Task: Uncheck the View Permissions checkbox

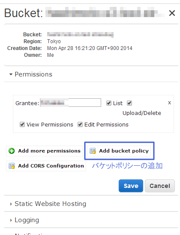Action: pyautogui.click(x=22, y=124)
